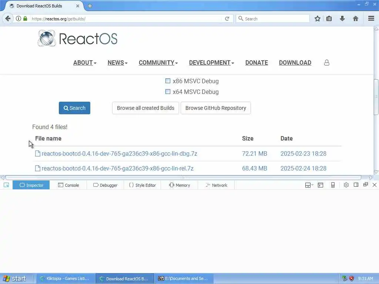Click the vertical scrollbar thumb of the page
The height and width of the screenshot is (284, 379).
click(376, 97)
